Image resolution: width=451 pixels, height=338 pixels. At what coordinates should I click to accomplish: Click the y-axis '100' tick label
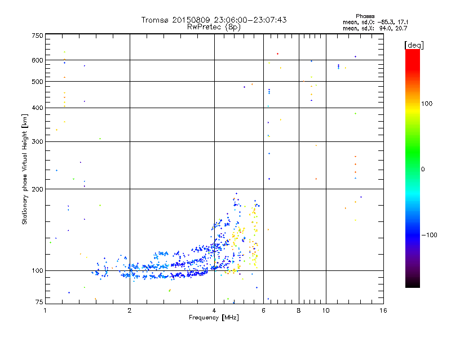(x=37, y=270)
